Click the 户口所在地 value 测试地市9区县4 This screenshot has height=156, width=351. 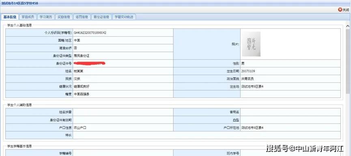click(252, 128)
